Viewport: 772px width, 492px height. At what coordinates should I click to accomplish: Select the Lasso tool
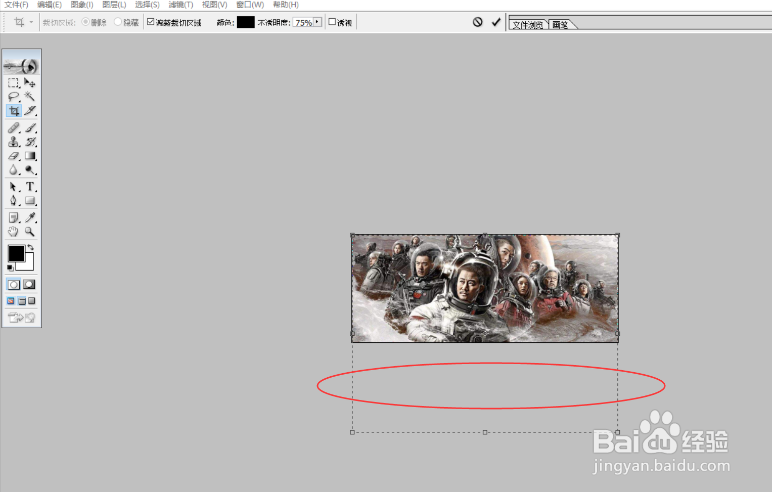point(14,97)
